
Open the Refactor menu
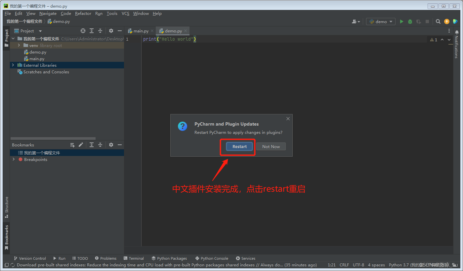click(83, 14)
